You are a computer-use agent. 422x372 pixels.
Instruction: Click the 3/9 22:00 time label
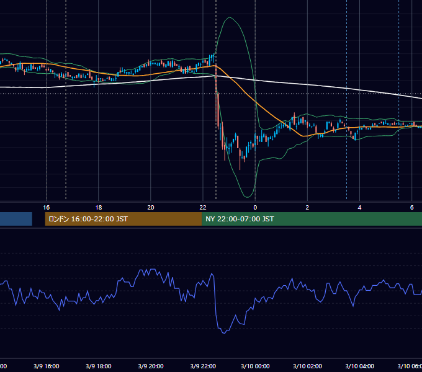pos(203,366)
